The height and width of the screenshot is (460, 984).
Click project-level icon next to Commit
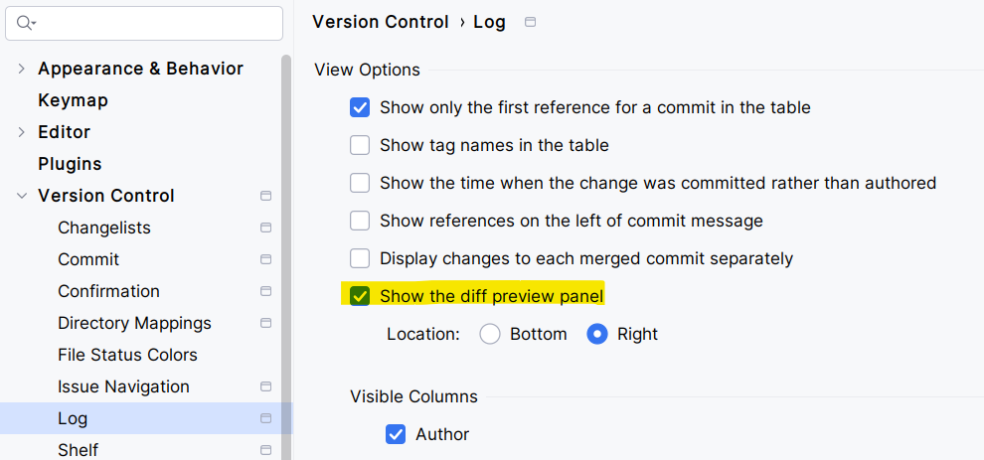pyautogui.click(x=265, y=259)
